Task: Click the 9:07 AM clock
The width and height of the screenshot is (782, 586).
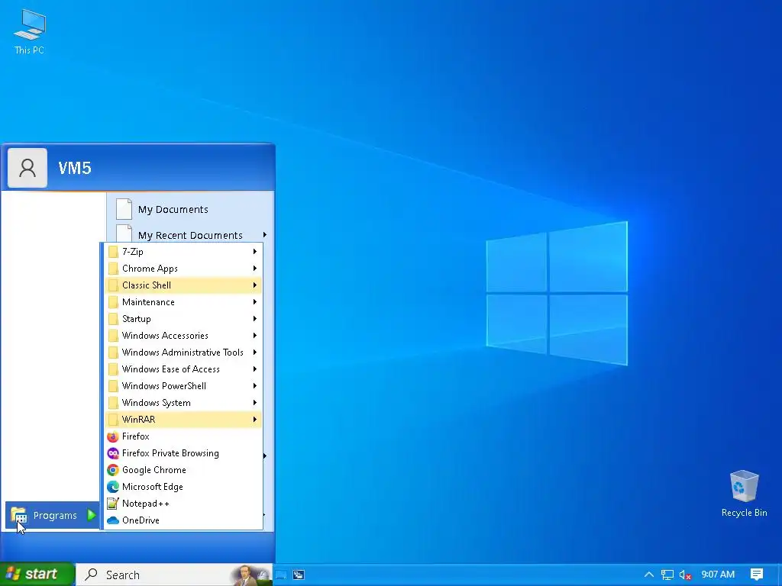Action: coord(718,575)
